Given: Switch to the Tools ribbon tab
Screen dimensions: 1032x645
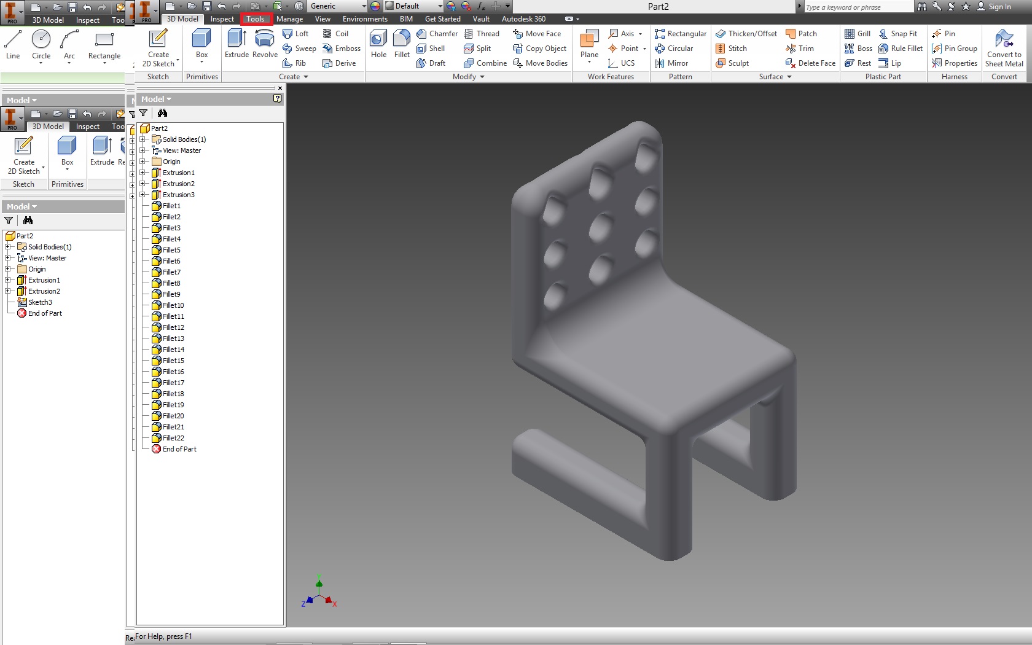Looking at the screenshot, I should [256, 19].
